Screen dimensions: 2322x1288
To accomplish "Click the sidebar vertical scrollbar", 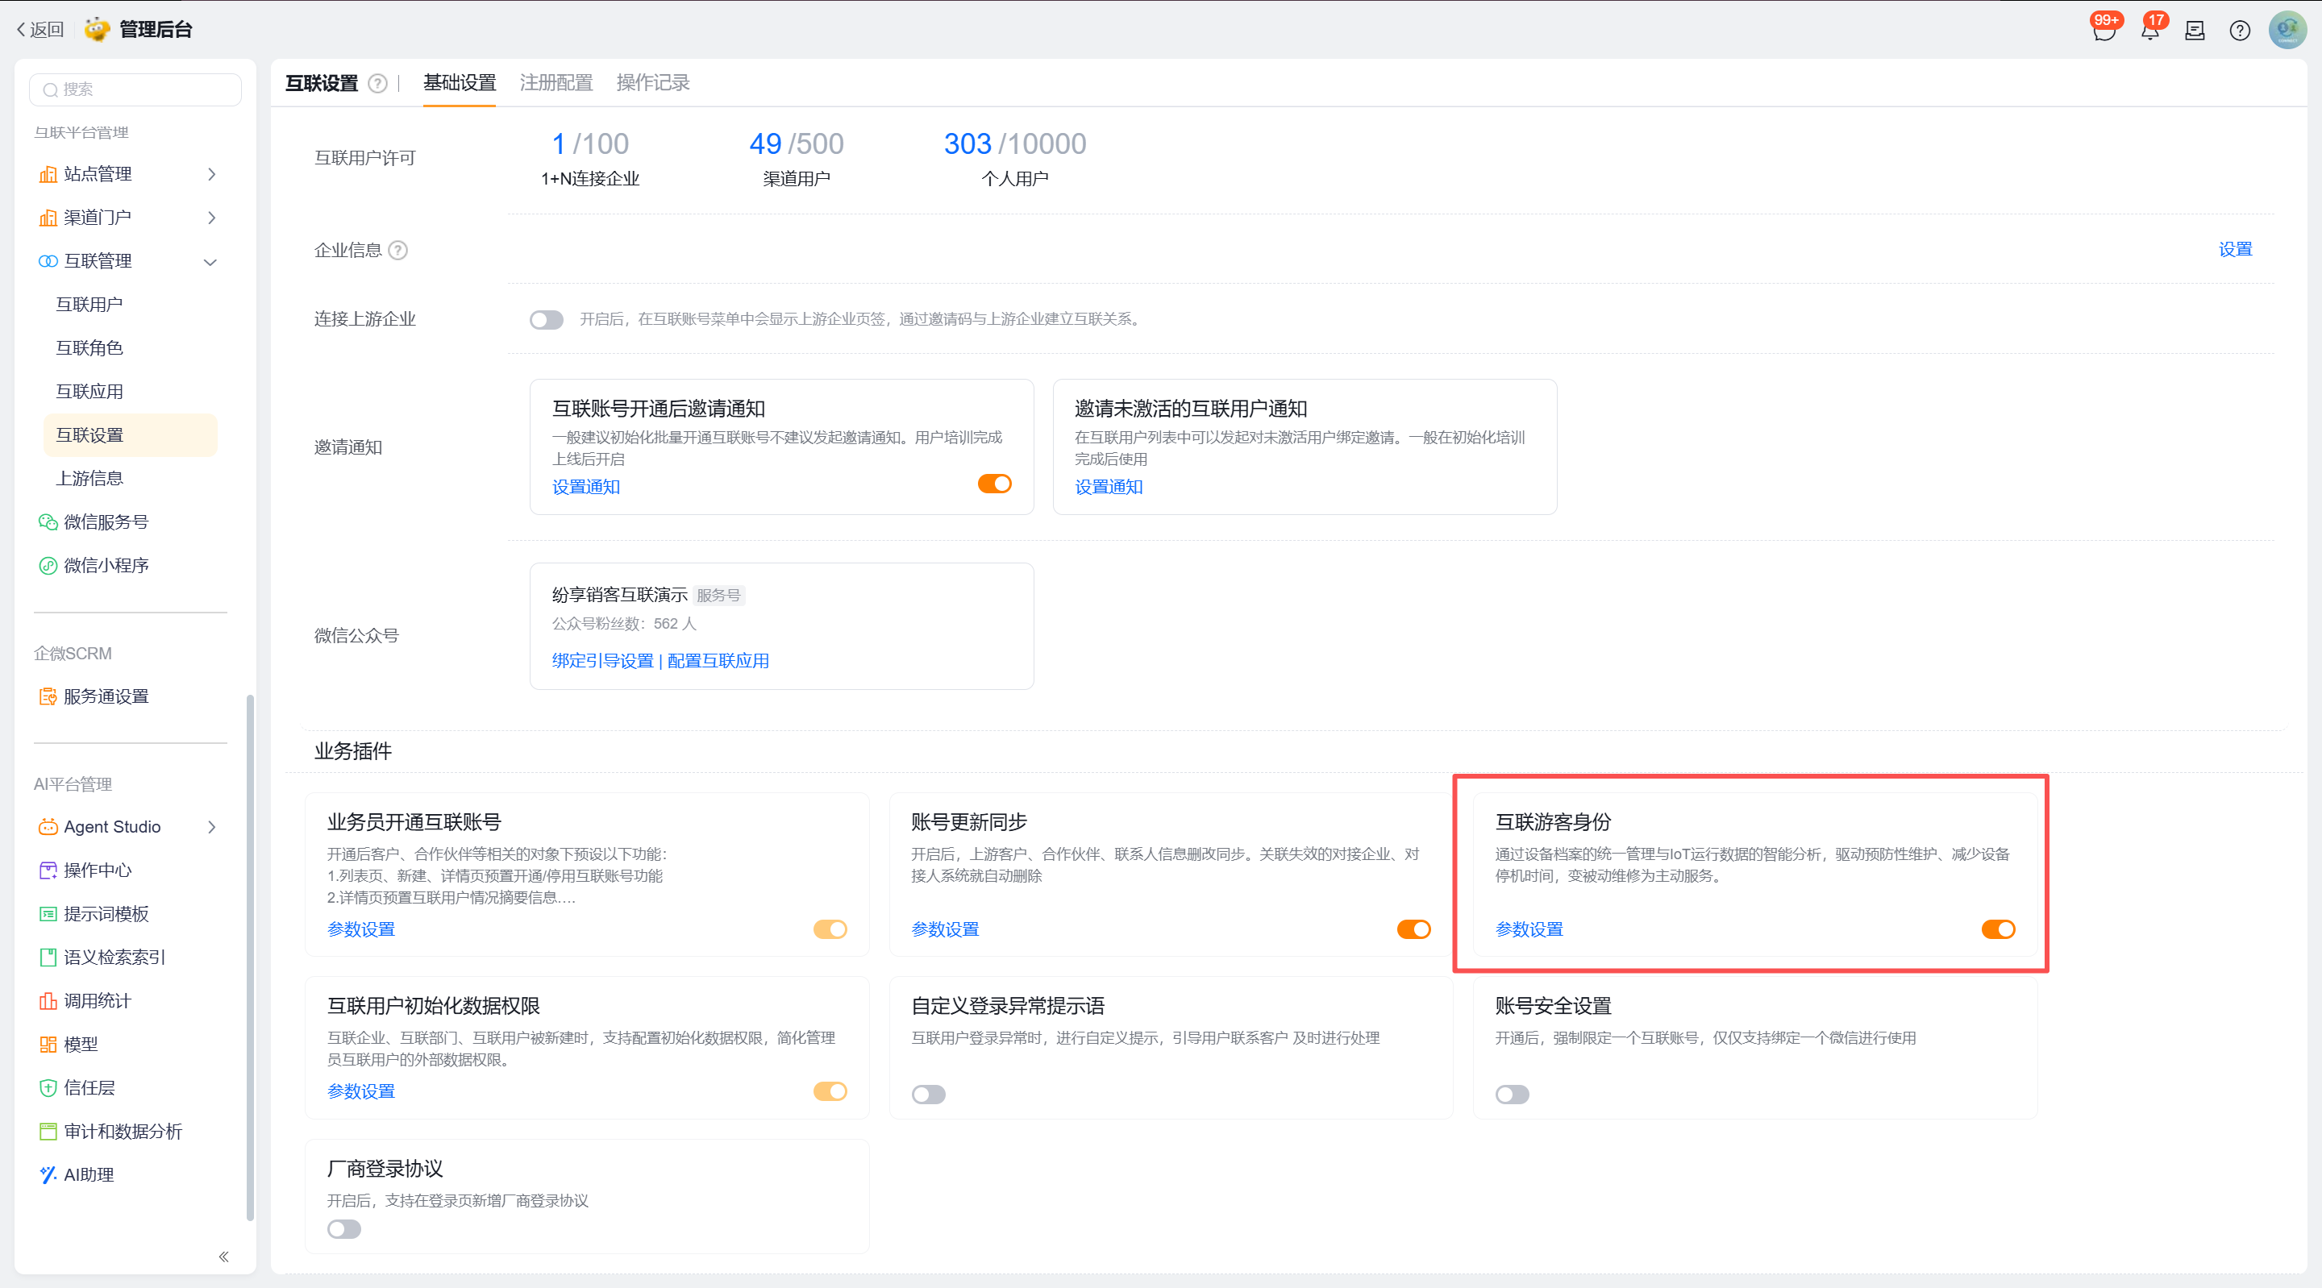I will 250,958.
